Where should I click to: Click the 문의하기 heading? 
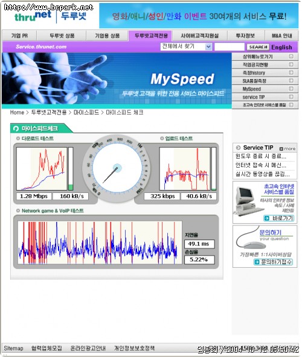tap(271, 232)
